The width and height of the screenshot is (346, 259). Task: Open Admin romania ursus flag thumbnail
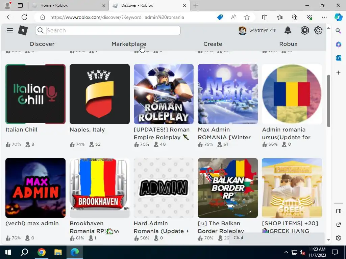[x=292, y=94]
